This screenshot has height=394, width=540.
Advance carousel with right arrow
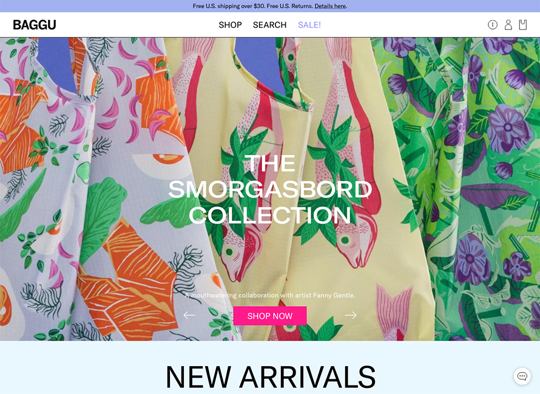coord(351,315)
